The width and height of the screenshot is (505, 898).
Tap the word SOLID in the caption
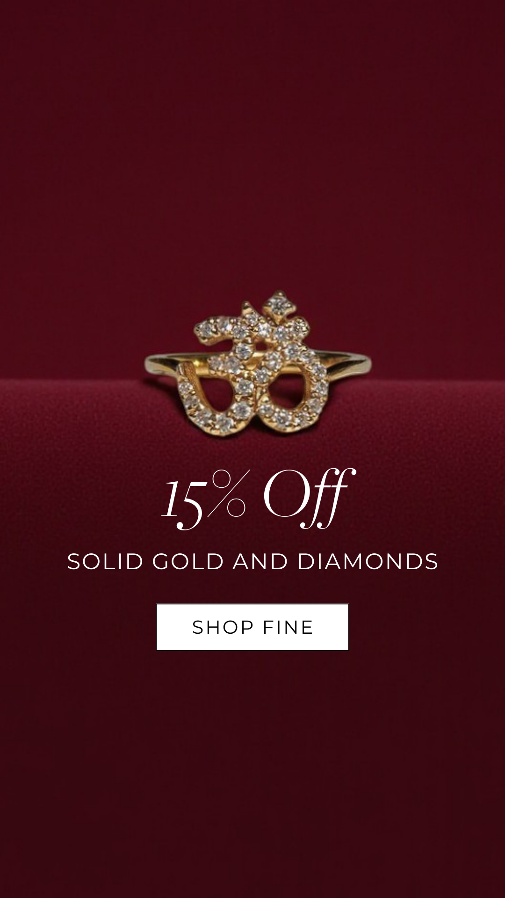click(105, 561)
